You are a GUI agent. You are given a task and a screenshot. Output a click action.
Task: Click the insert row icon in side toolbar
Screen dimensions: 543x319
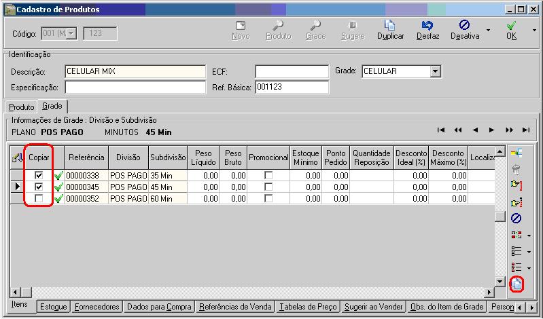click(x=516, y=153)
